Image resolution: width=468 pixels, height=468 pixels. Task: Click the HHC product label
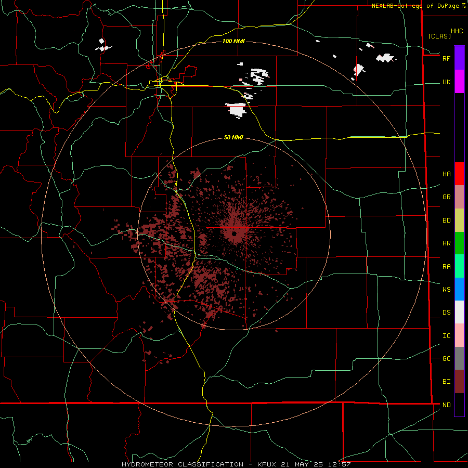[457, 31]
